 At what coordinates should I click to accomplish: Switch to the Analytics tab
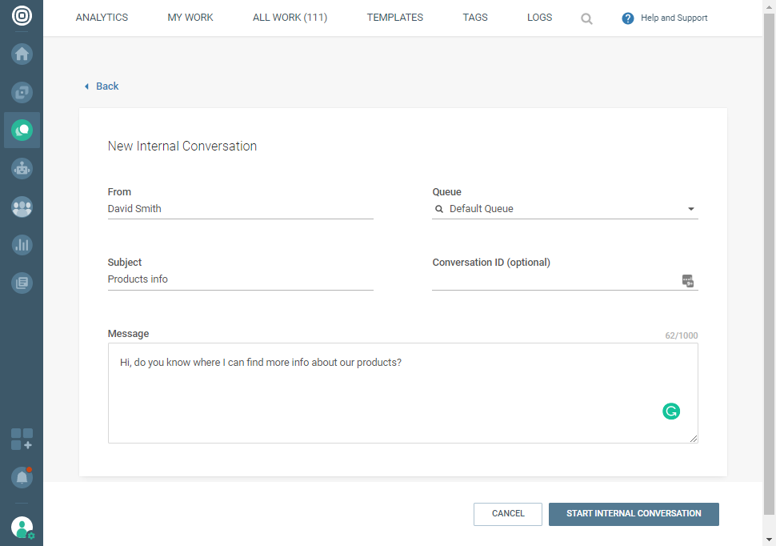[x=102, y=18]
